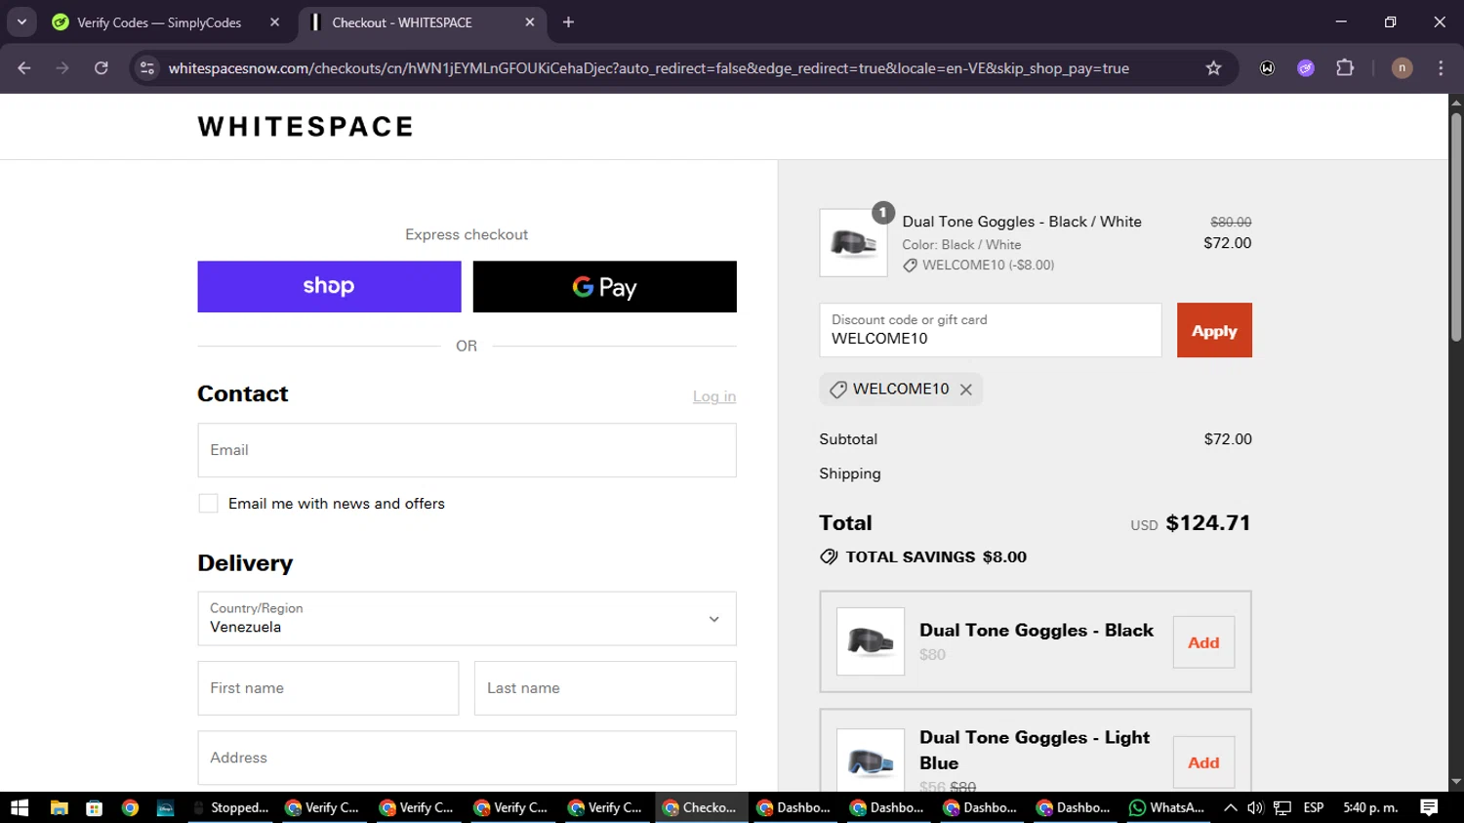Click the TOTAL SAVINGS $8.00 label
The width and height of the screenshot is (1464, 823).
[923, 556]
